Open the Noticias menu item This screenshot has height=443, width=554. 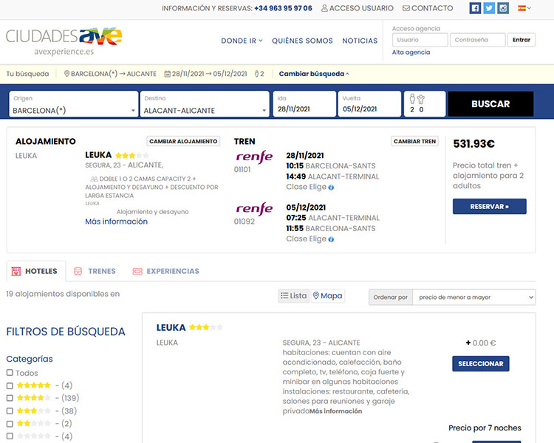(360, 41)
